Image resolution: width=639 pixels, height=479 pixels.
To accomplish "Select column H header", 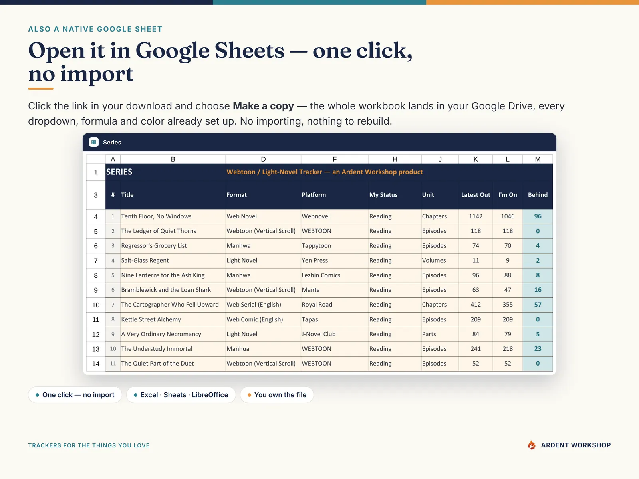I will (395, 159).
